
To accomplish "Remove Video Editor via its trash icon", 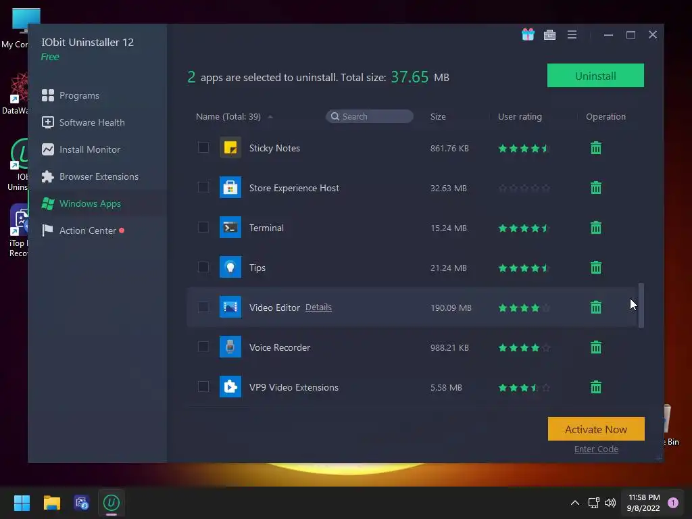I will coord(596,307).
